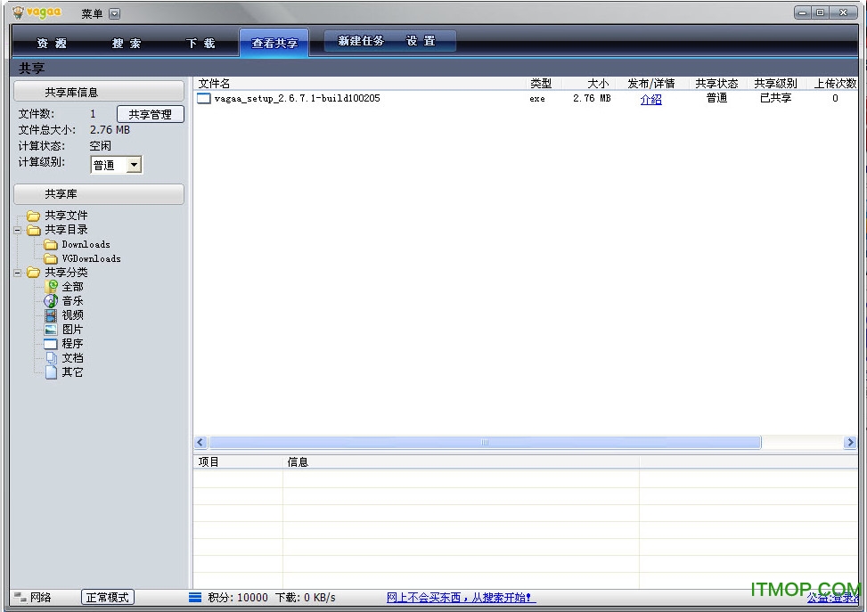Sort by the 大小 column header
Screen dimensions: 867x612
pyautogui.click(x=588, y=84)
